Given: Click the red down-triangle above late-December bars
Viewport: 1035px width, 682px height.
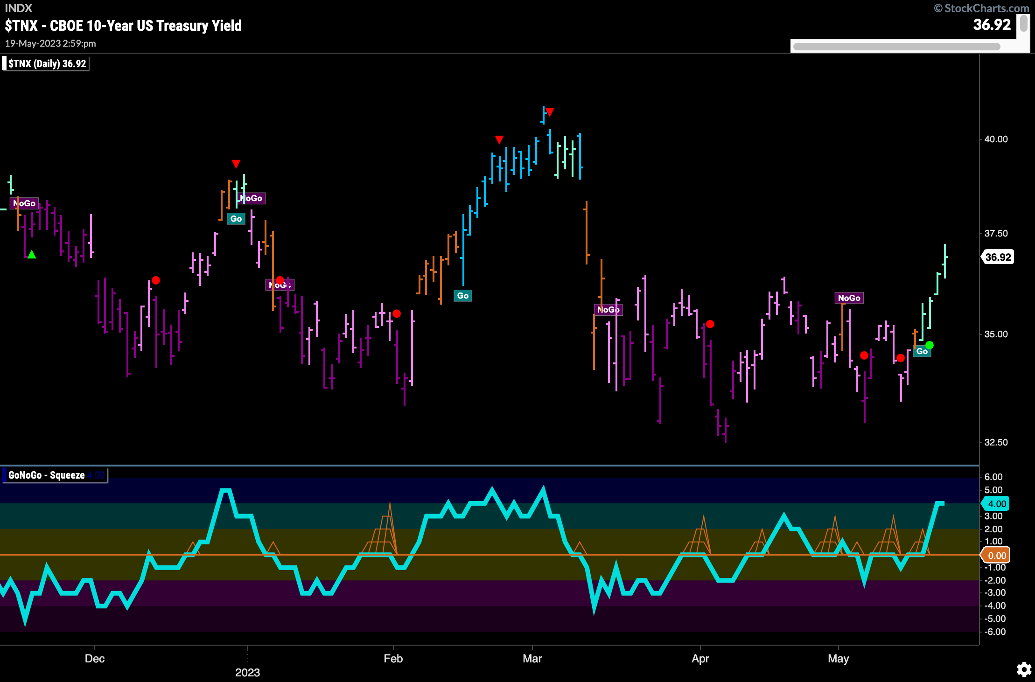Looking at the screenshot, I should click(236, 164).
